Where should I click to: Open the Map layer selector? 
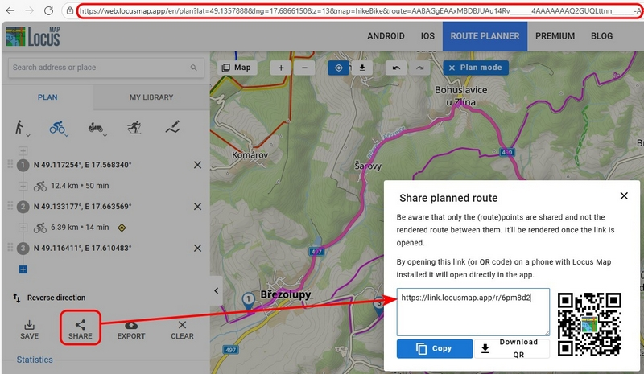pyautogui.click(x=237, y=68)
